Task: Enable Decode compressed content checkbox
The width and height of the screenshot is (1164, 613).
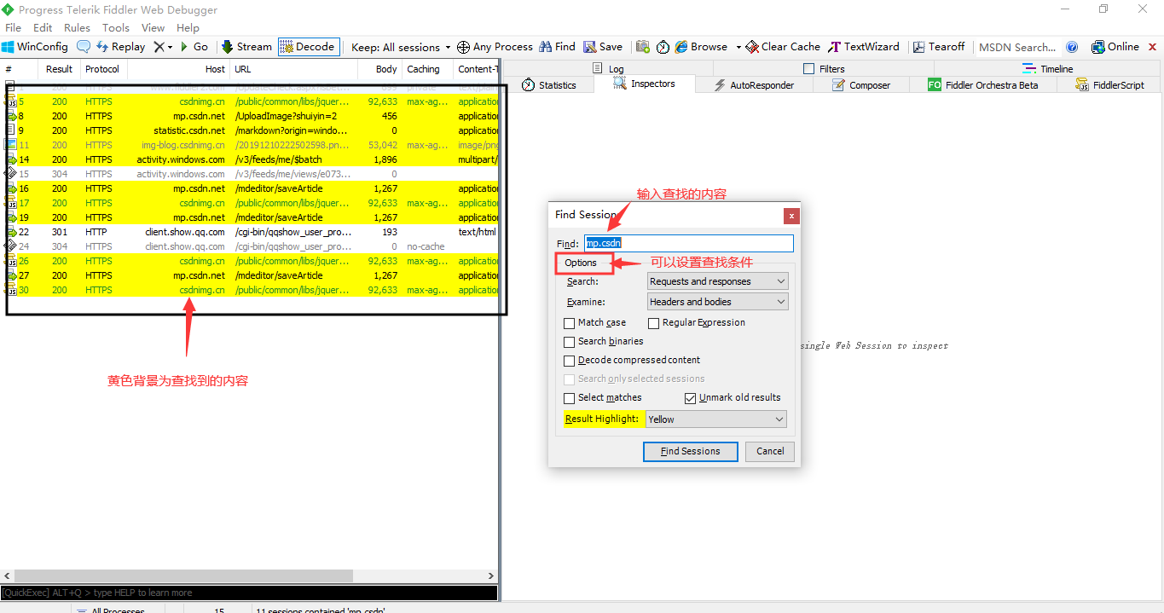Action: click(x=570, y=361)
